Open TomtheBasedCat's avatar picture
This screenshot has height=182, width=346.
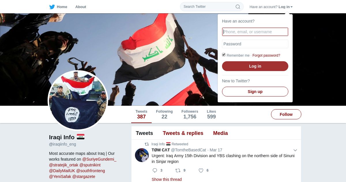coord(142,155)
